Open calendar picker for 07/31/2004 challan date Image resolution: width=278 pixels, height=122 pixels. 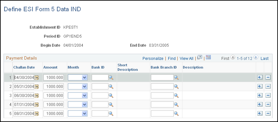pos(37,105)
